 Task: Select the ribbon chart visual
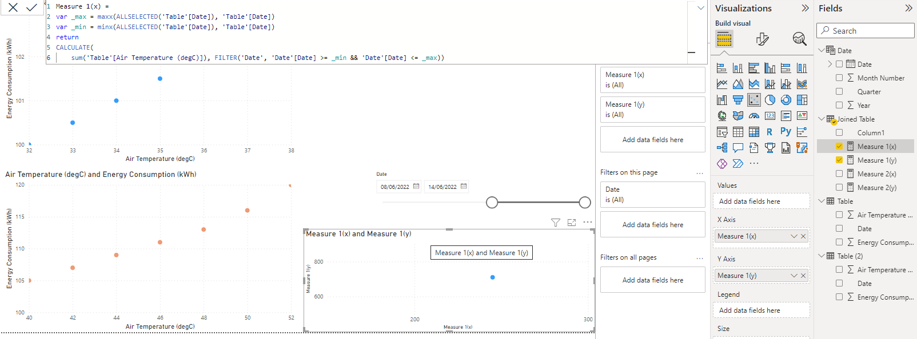coord(802,84)
